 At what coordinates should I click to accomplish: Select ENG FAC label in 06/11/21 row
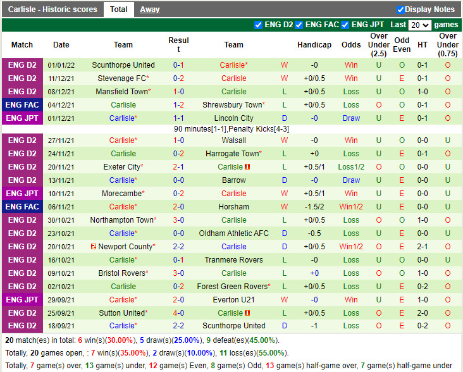coord(22,207)
